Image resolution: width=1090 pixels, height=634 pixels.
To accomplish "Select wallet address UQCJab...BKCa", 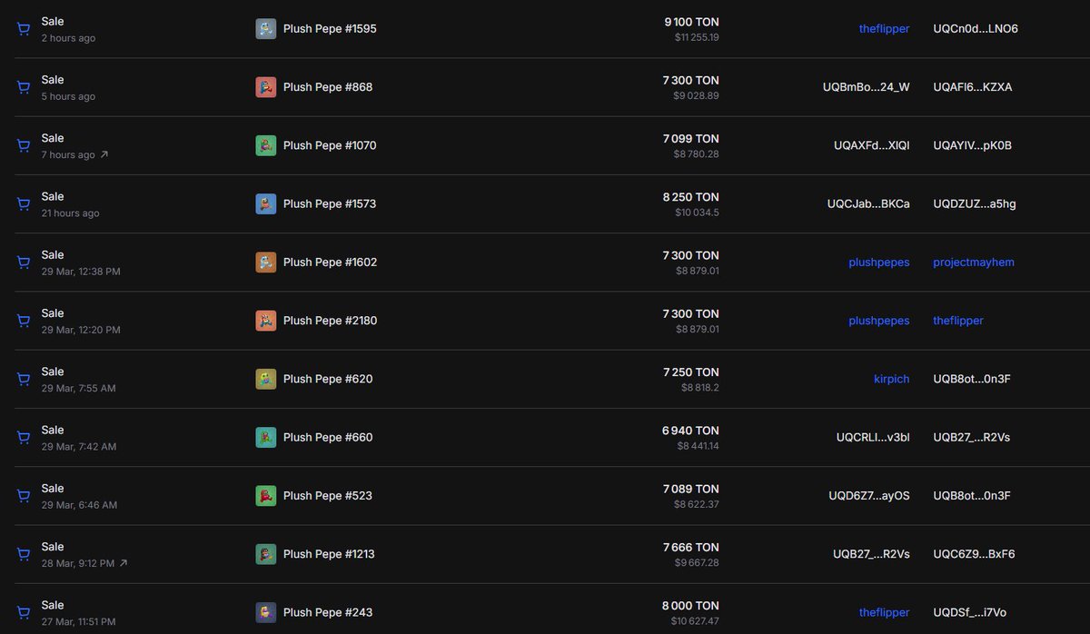I will click(868, 203).
